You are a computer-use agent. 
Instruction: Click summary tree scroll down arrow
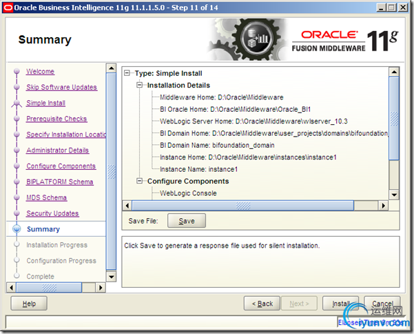pos(394,195)
